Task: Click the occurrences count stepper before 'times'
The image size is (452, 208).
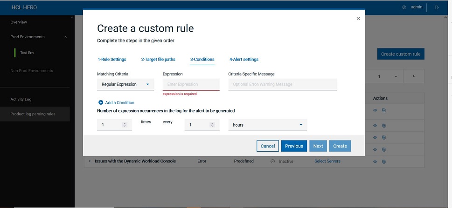Action: [125, 125]
